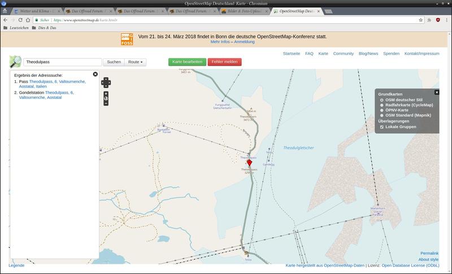Image resolution: width=452 pixels, height=274 pixels.
Task: Open Startseite in the site menu
Action: (292, 54)
